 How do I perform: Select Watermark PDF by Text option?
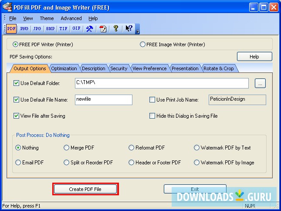[x=196, y=148]
